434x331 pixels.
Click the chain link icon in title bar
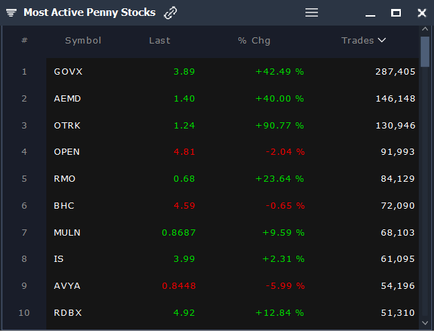point(170,12)
